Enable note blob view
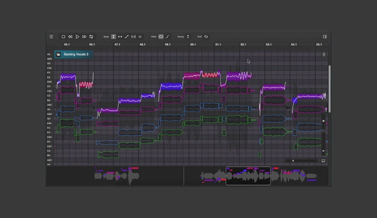The image size is (377, 218). click(161, 37)
